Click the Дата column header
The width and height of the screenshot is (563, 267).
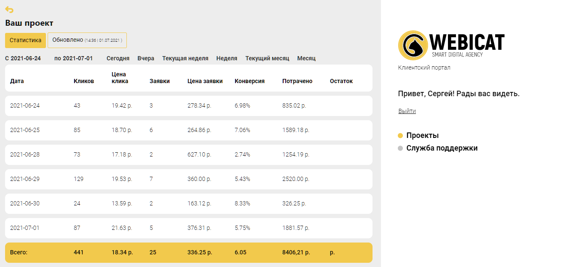(x=17, y=81)
